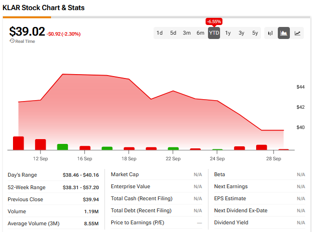Click the Next Dividend Ex-Date label
This screenshot has height=232, width=312.
(241, 210)
